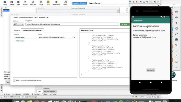Image resolution: width=181 pixels, height=102 pixels.
Task: Open emulator extended controls (three dots)
Action: [176, 67]
